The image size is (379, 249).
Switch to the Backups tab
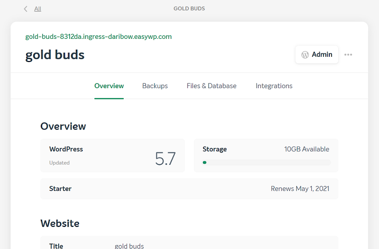coord(155,86)
